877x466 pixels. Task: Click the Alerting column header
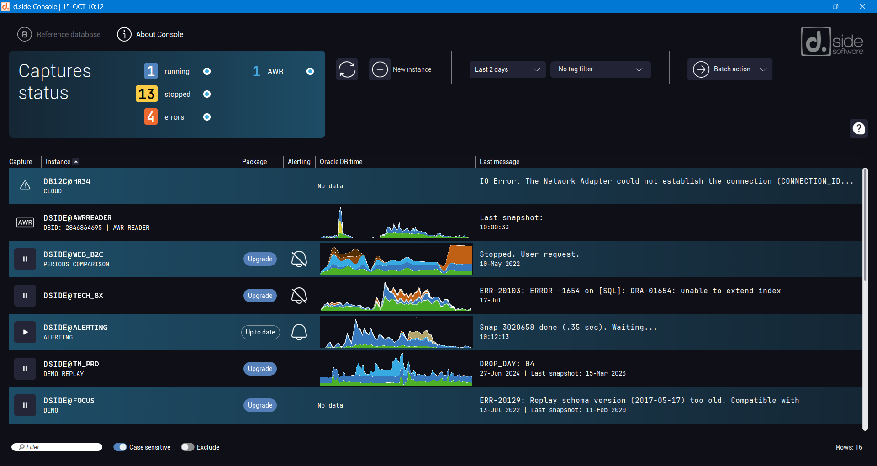[299, 162]
